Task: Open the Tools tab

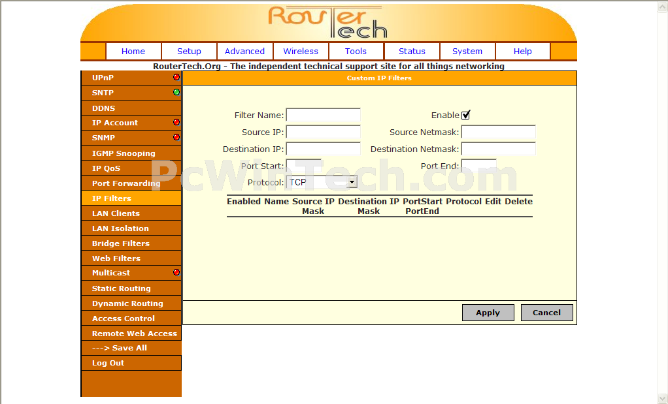Action: click(x=356, y=52)
